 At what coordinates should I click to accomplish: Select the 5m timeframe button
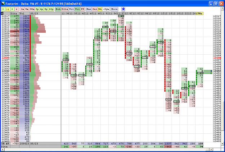pyautogui.click(x=27, y=9)
